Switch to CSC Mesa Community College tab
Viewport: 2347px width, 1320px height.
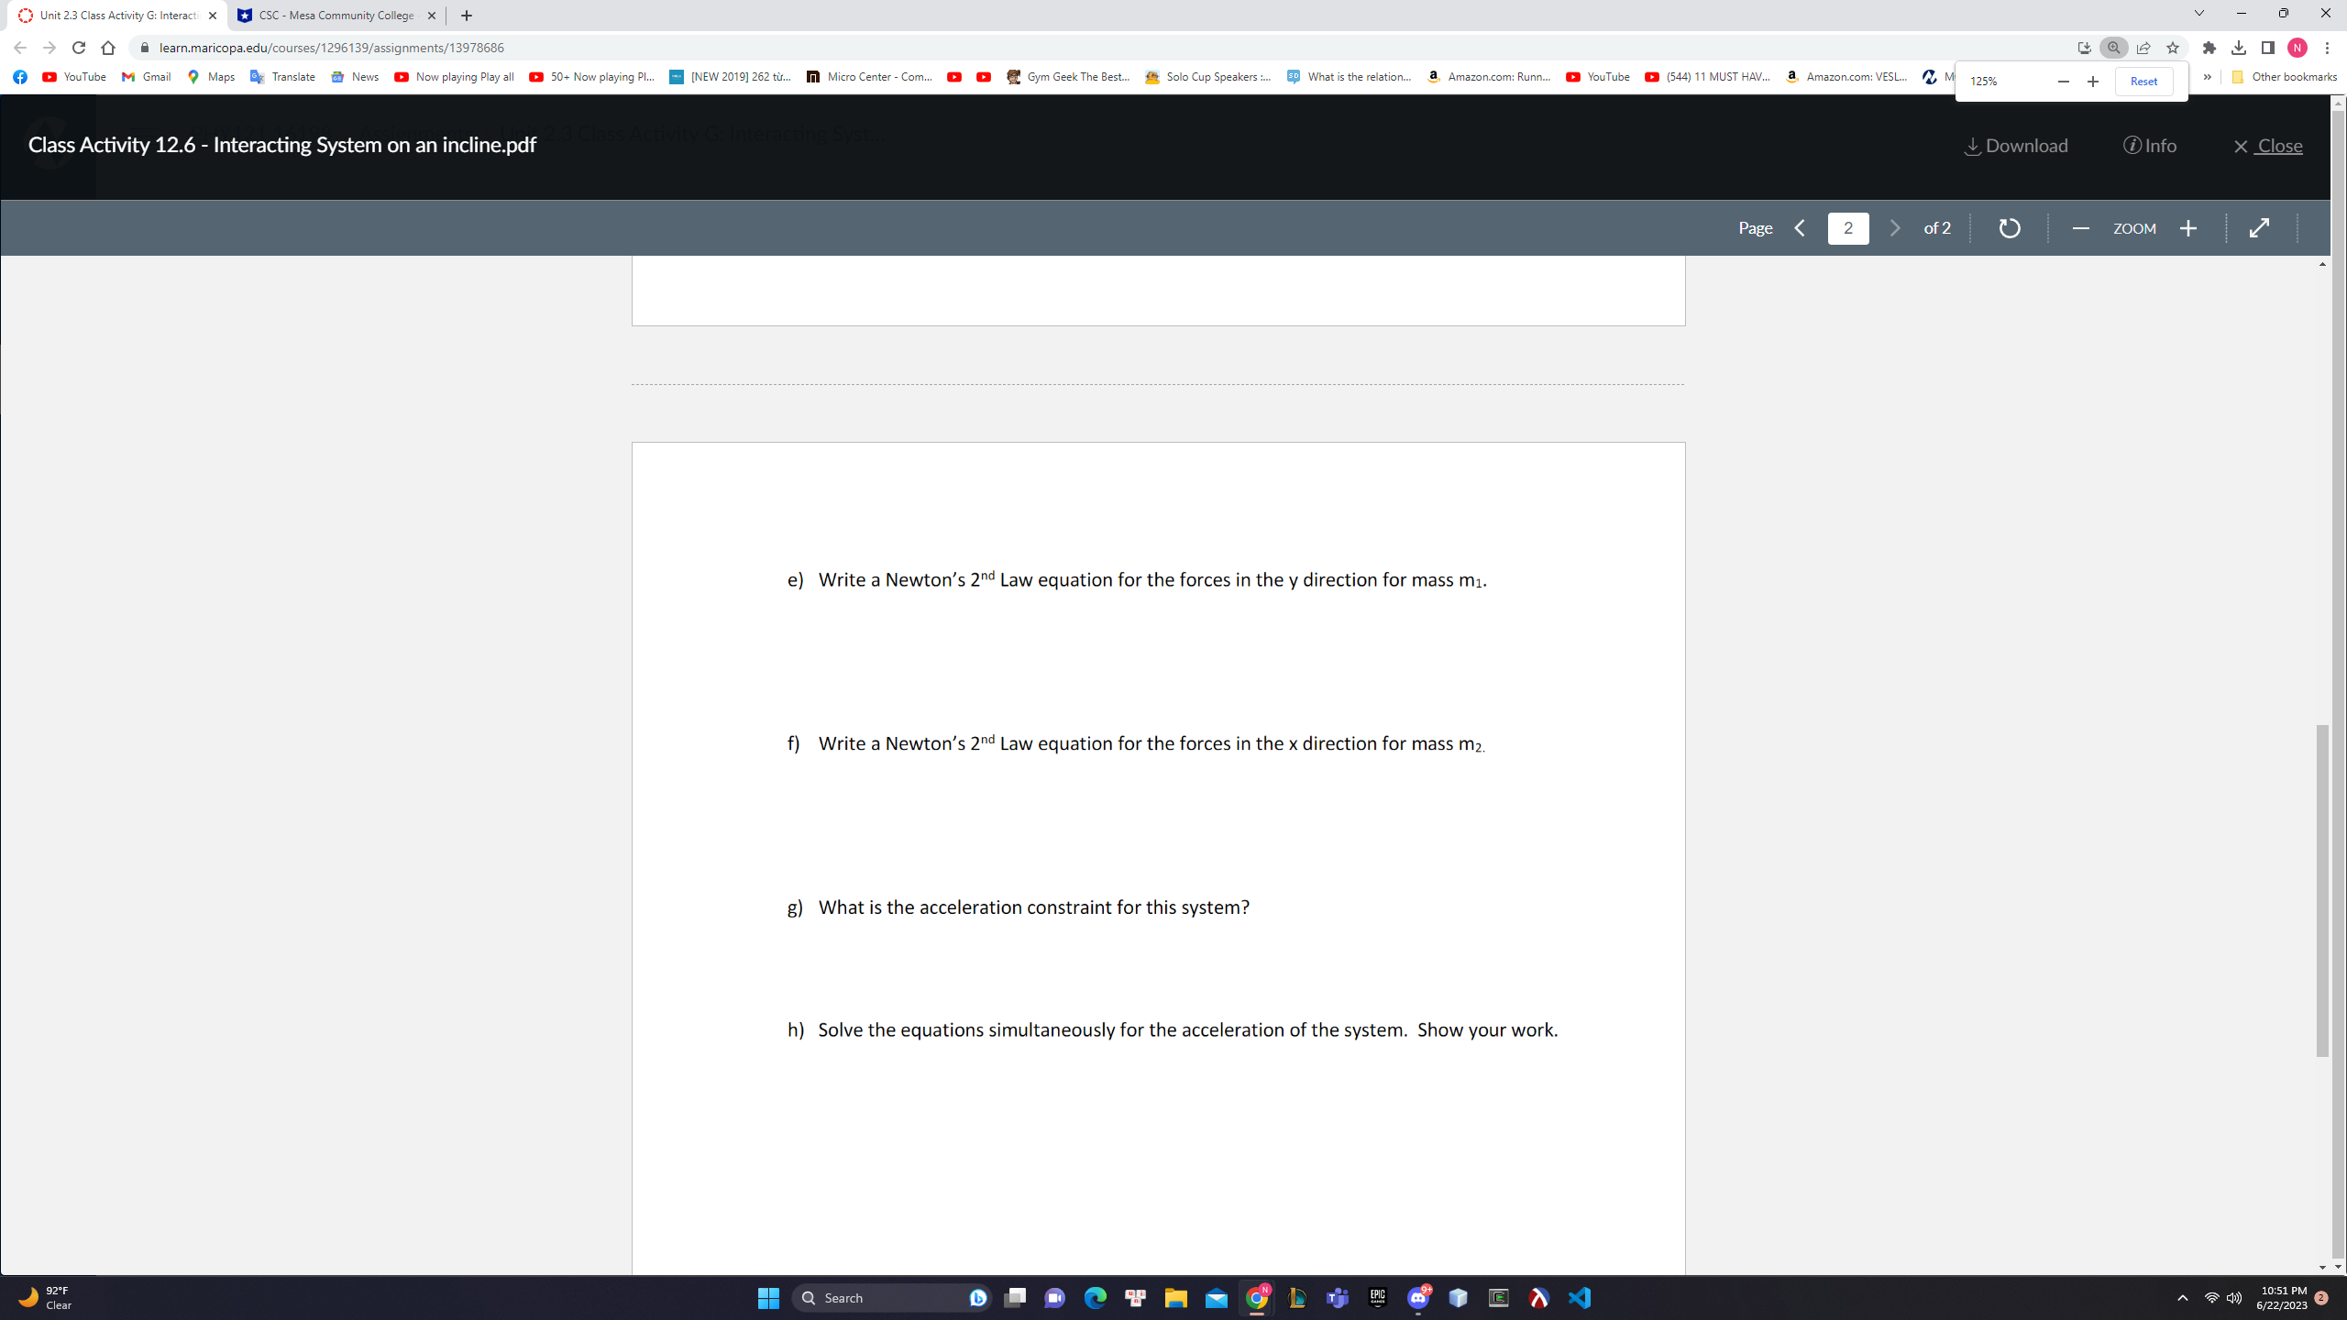(335, 16)
